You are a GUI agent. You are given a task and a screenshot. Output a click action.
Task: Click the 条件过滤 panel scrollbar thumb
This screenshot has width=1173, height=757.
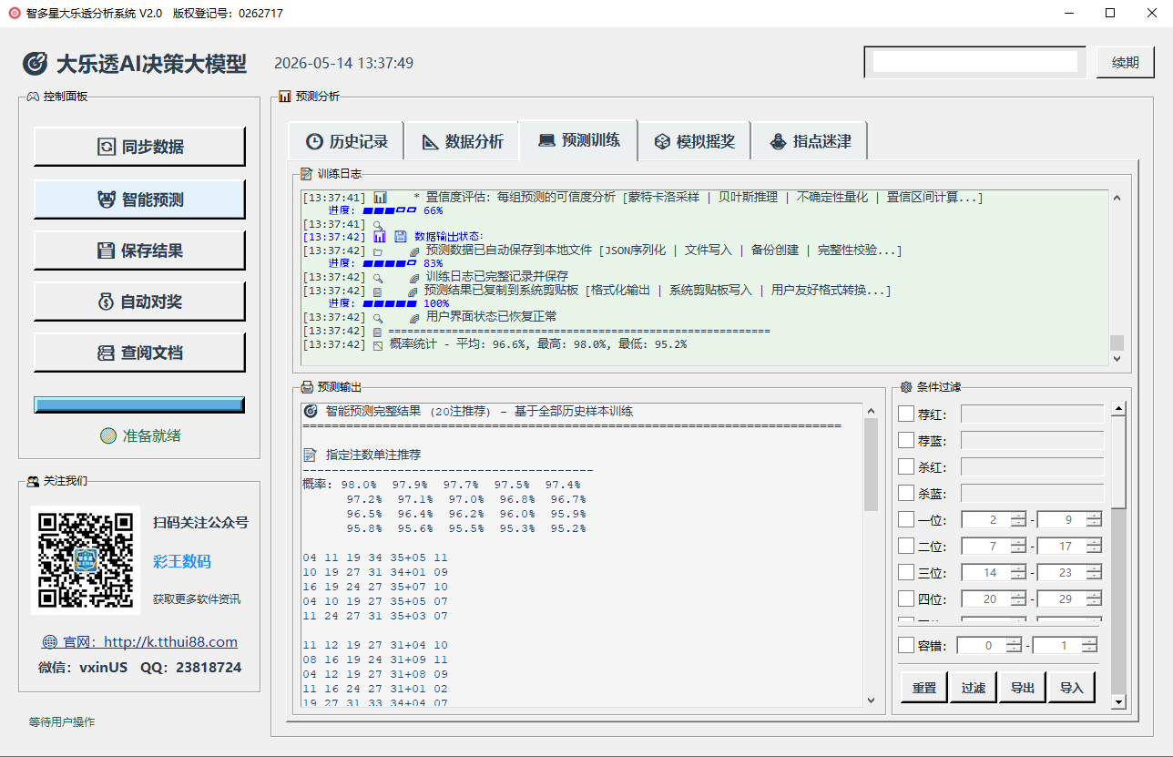(x=1119, y=465)
